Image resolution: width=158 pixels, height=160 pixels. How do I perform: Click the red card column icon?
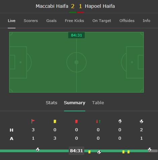76,121
